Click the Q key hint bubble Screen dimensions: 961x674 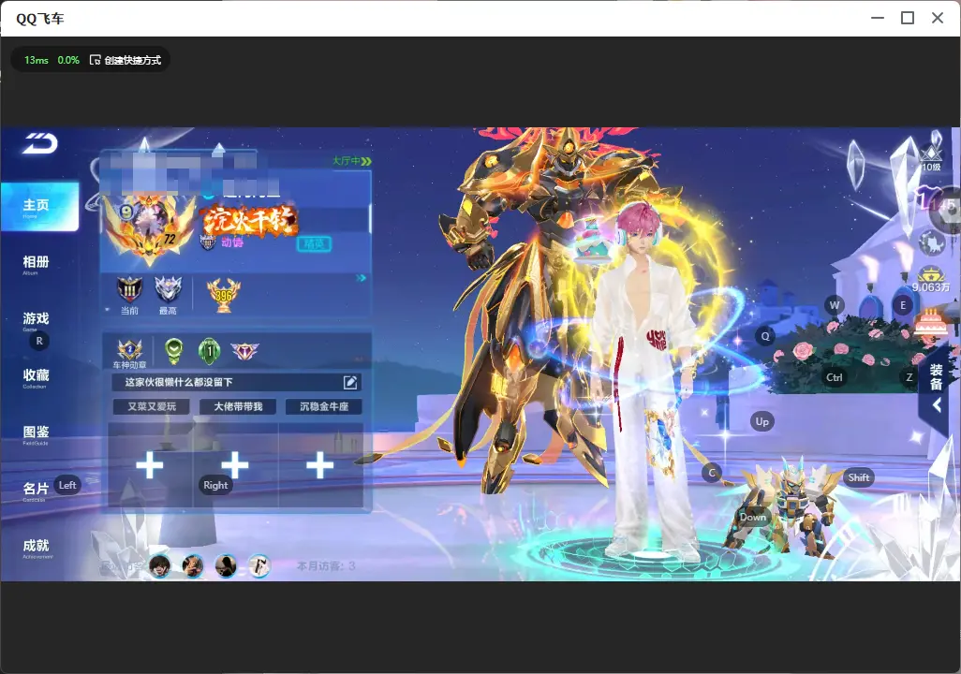[765, 336]
